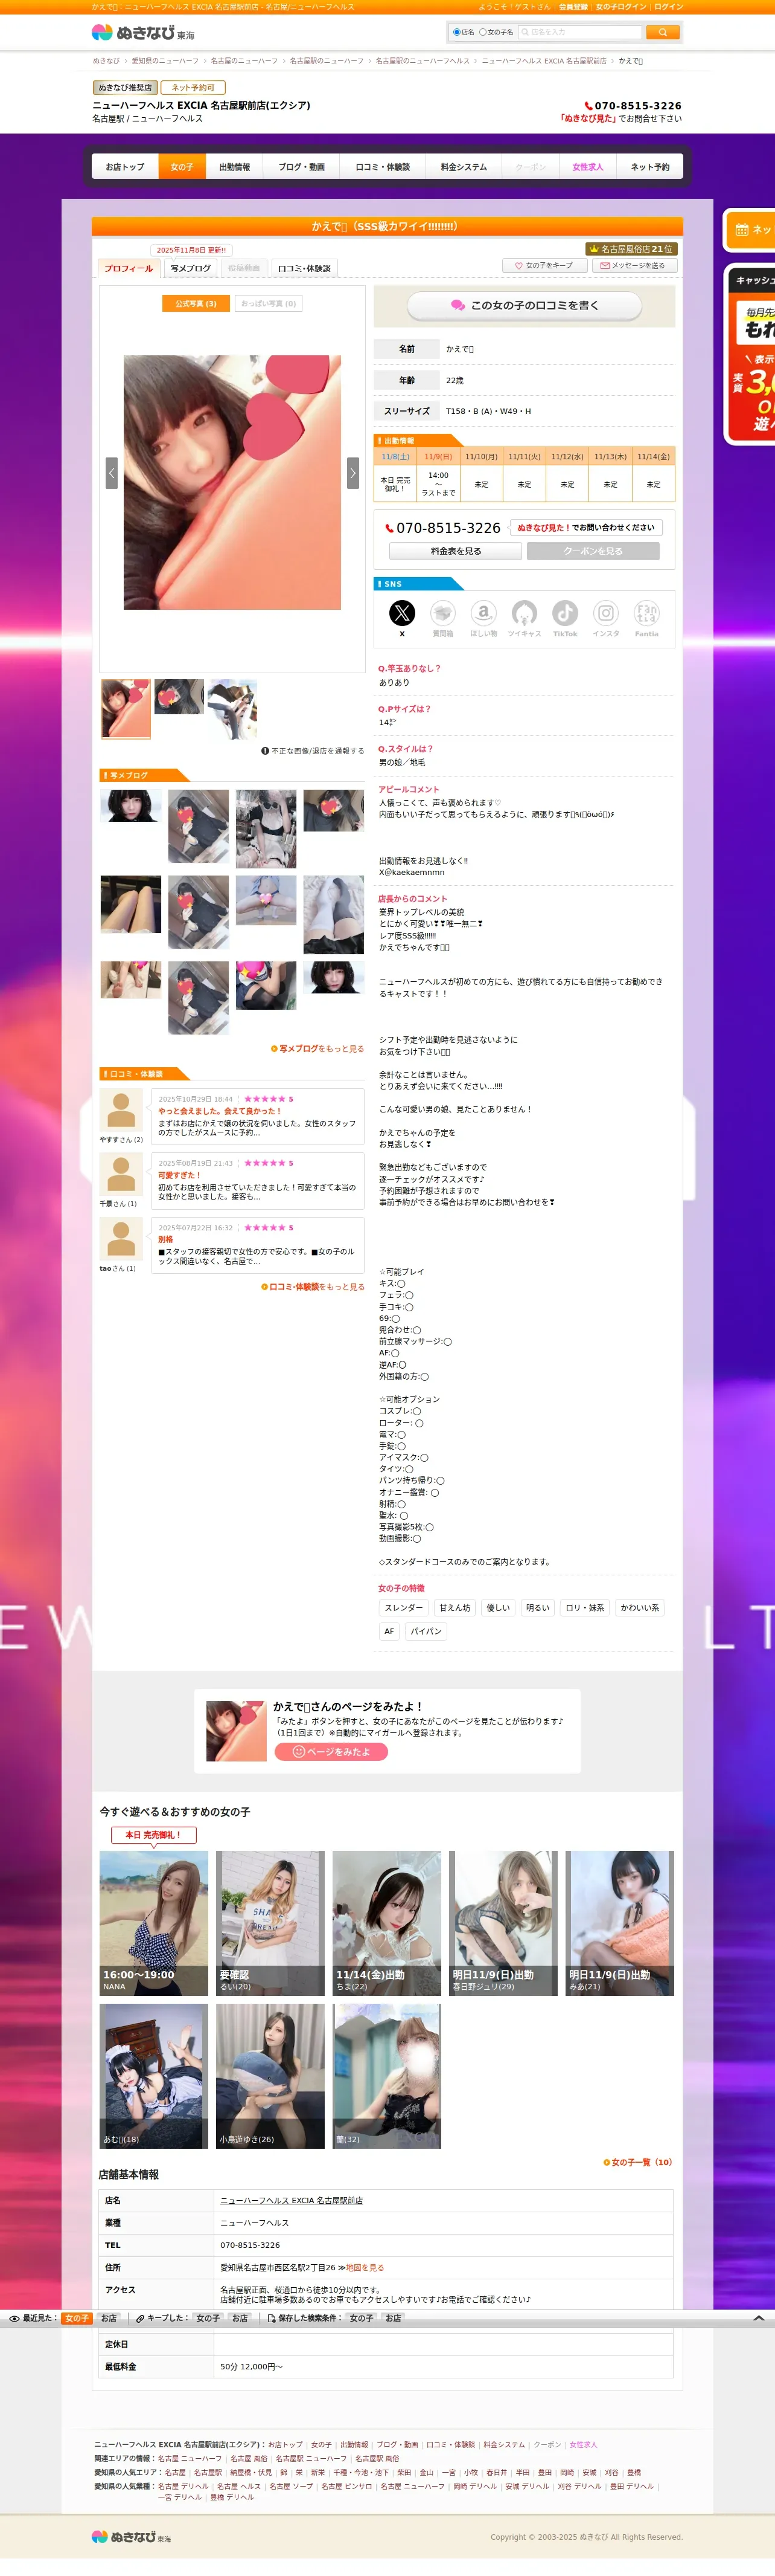
Task: Show the previous photo with left arrow
Action: 112,472
